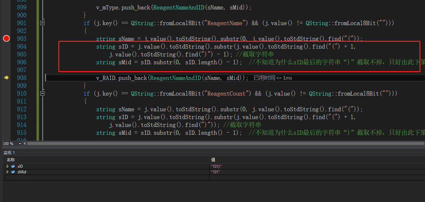Remove the breakpoint on line 903

(x=6, y=39)
